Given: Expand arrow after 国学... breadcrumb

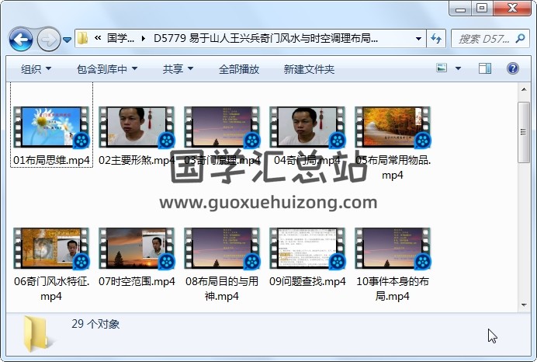Looking at the screenshot, I should pyautogui.click(x=143, y=38).
